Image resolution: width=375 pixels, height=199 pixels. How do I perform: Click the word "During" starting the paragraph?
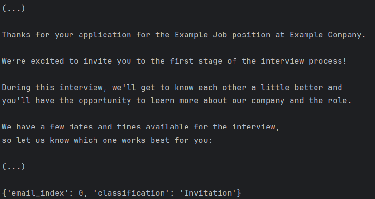point(16,88)
